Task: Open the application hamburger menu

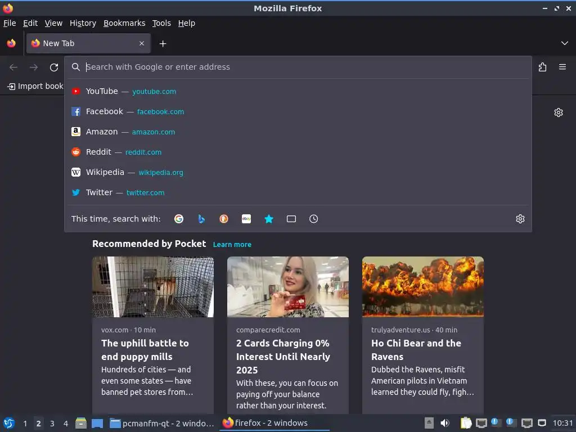Action: click(562, 67)
